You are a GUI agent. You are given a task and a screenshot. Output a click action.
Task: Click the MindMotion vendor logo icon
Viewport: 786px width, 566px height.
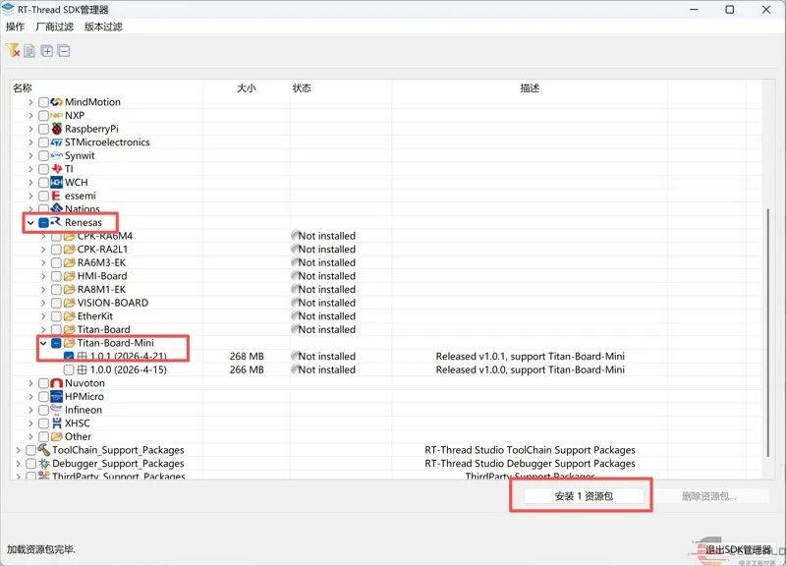(57, 102)
